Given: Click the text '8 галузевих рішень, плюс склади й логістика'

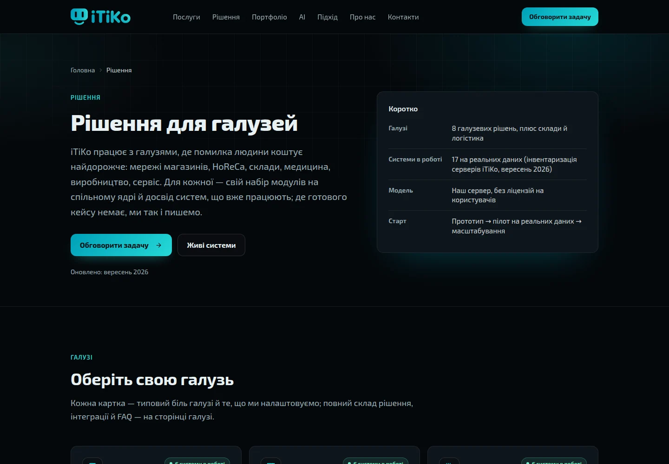Looking at the screenshot, I should (x=510, y=133).
